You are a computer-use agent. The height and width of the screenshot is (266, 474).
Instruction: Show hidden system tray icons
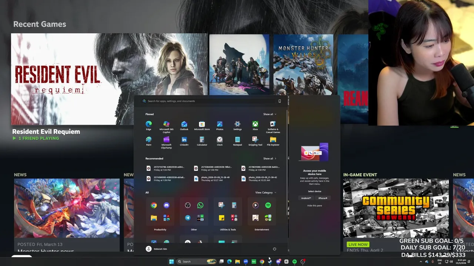420,262
